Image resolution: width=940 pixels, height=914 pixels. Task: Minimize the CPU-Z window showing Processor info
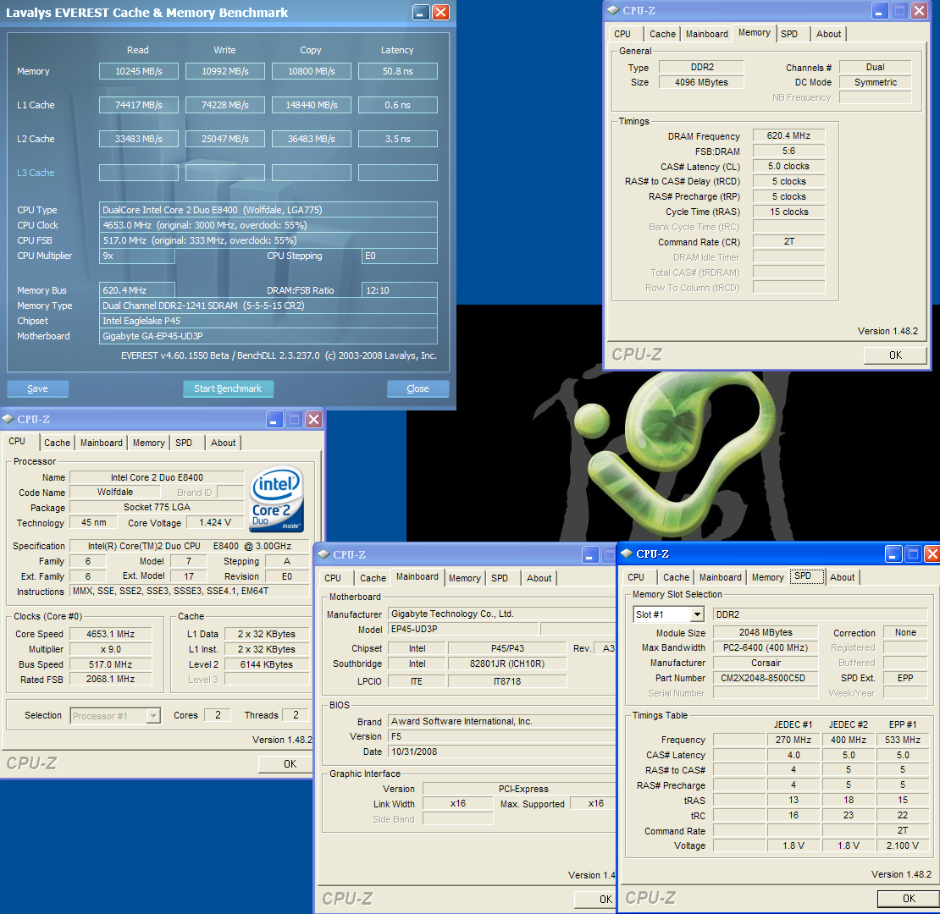coord(274,420)
